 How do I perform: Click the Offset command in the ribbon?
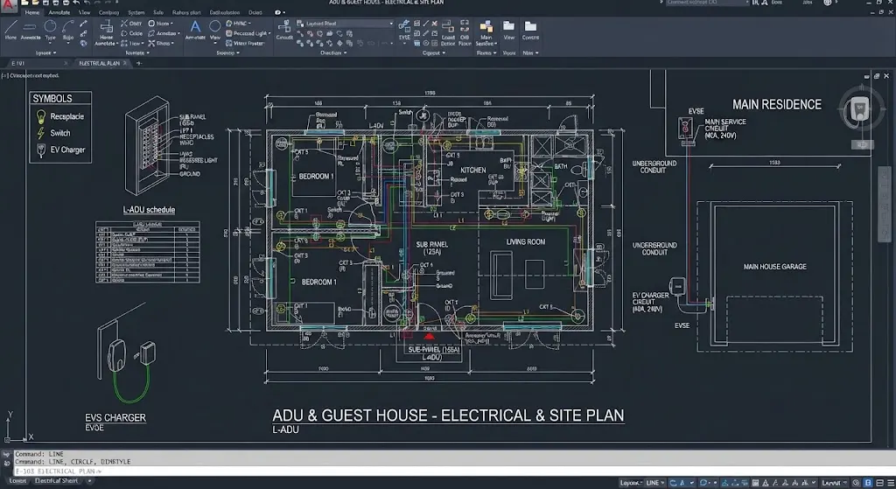click(x=131, y=24)
